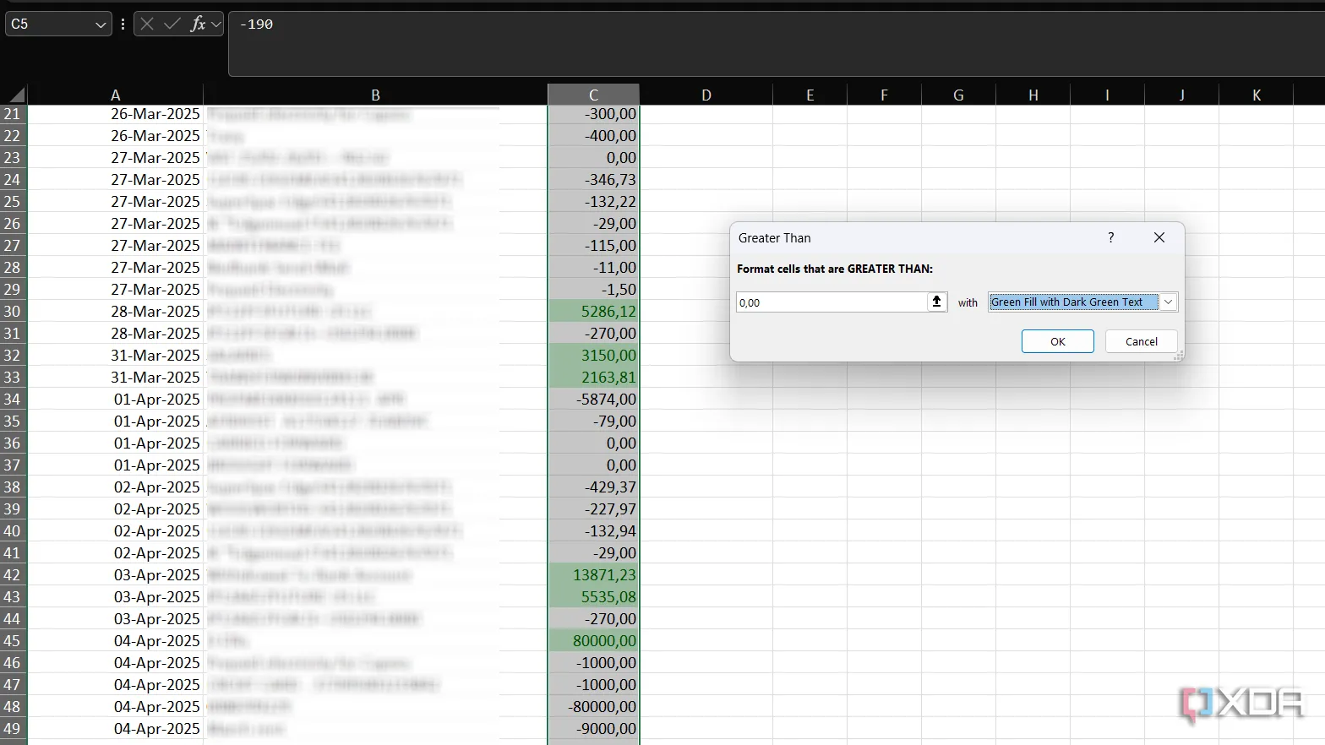1325x745 pixels.
Task: Select column F header
Action: coord(884,95)
